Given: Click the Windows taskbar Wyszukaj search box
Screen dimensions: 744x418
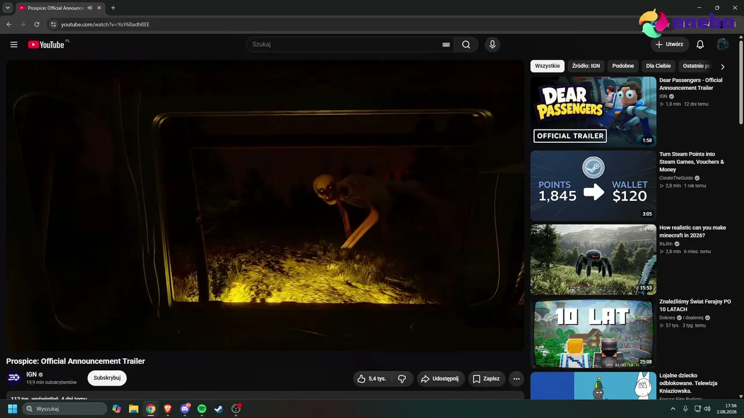Looking at the screenshot, I should 65,409.
